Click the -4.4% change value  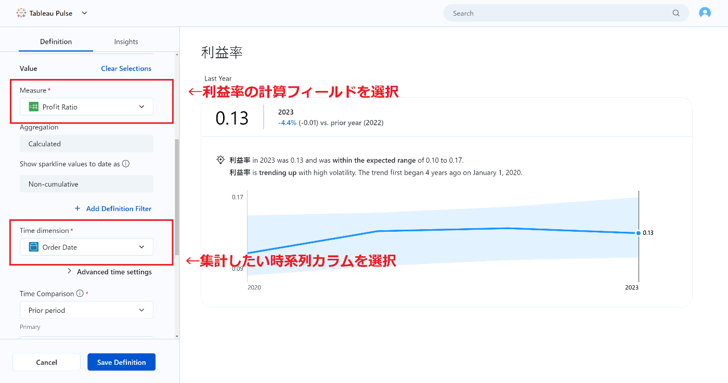(x=287, y=123)
